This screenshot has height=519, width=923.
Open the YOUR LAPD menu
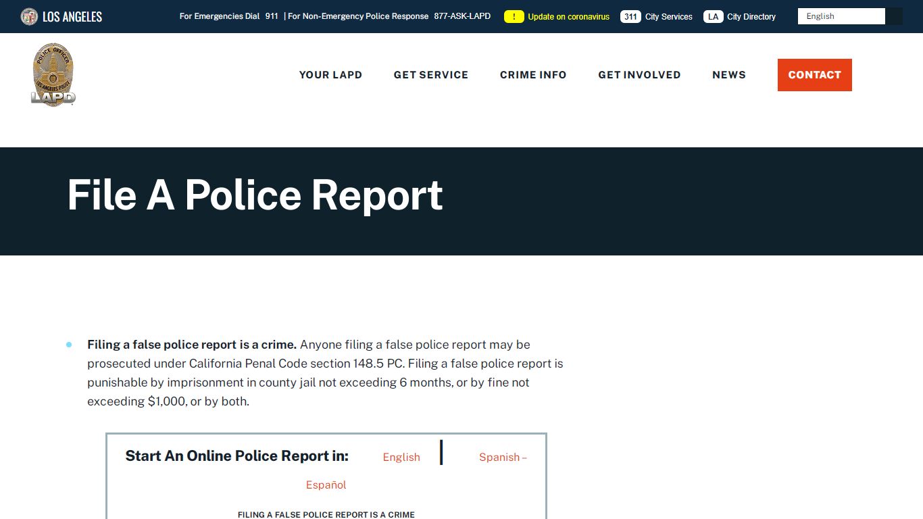(x=330, y=75)
